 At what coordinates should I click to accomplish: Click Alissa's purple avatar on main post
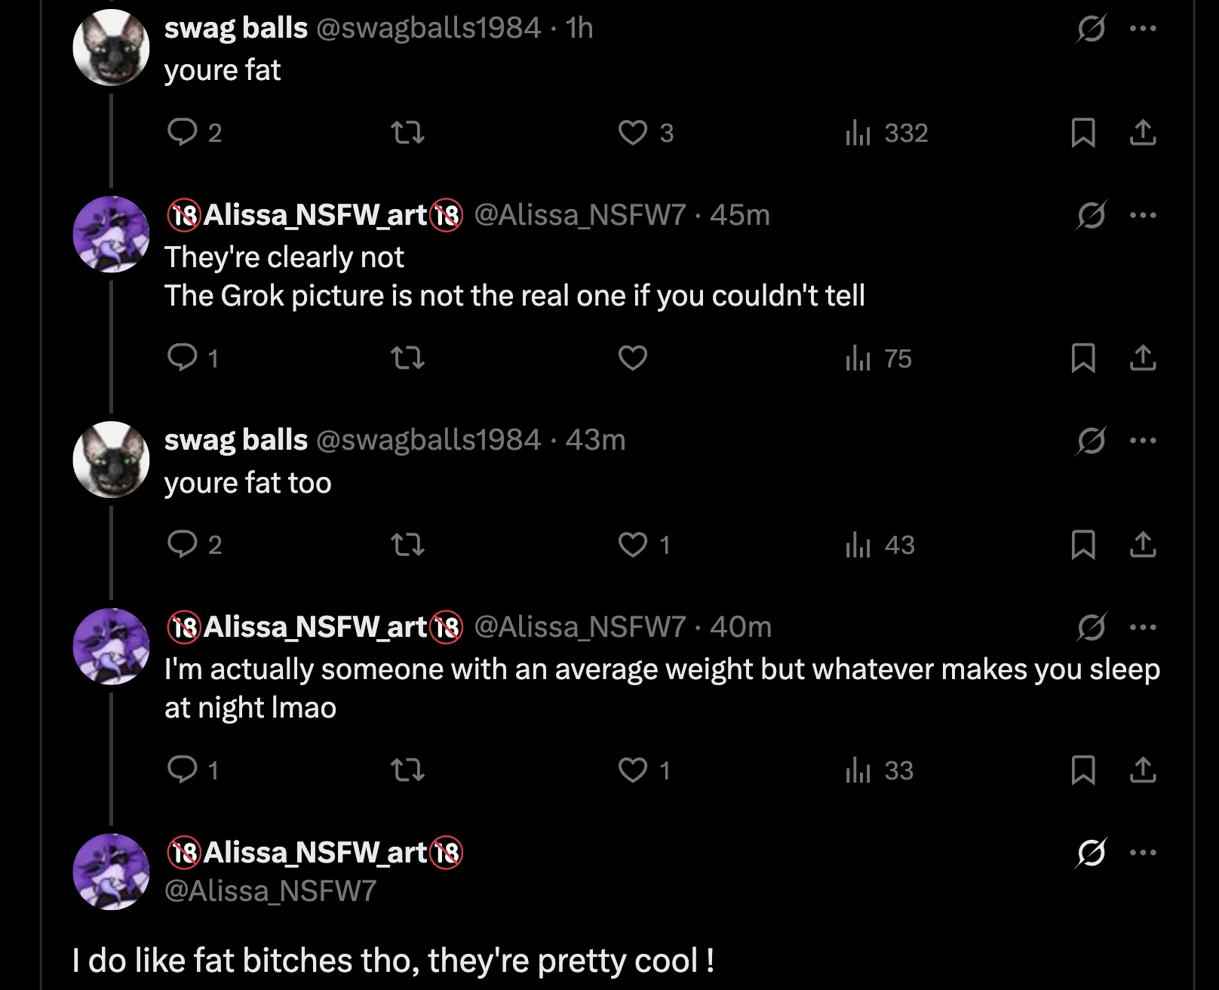(111, 872)
